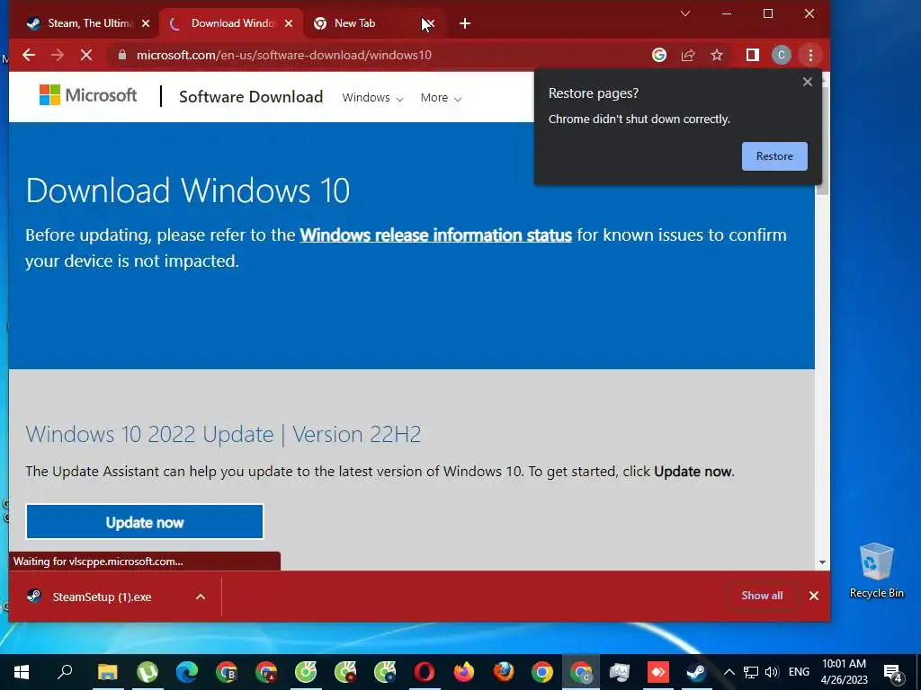The image size is (921, 690).
Task: Bookmark this page with the star icon
Action: tap(717, 55)
